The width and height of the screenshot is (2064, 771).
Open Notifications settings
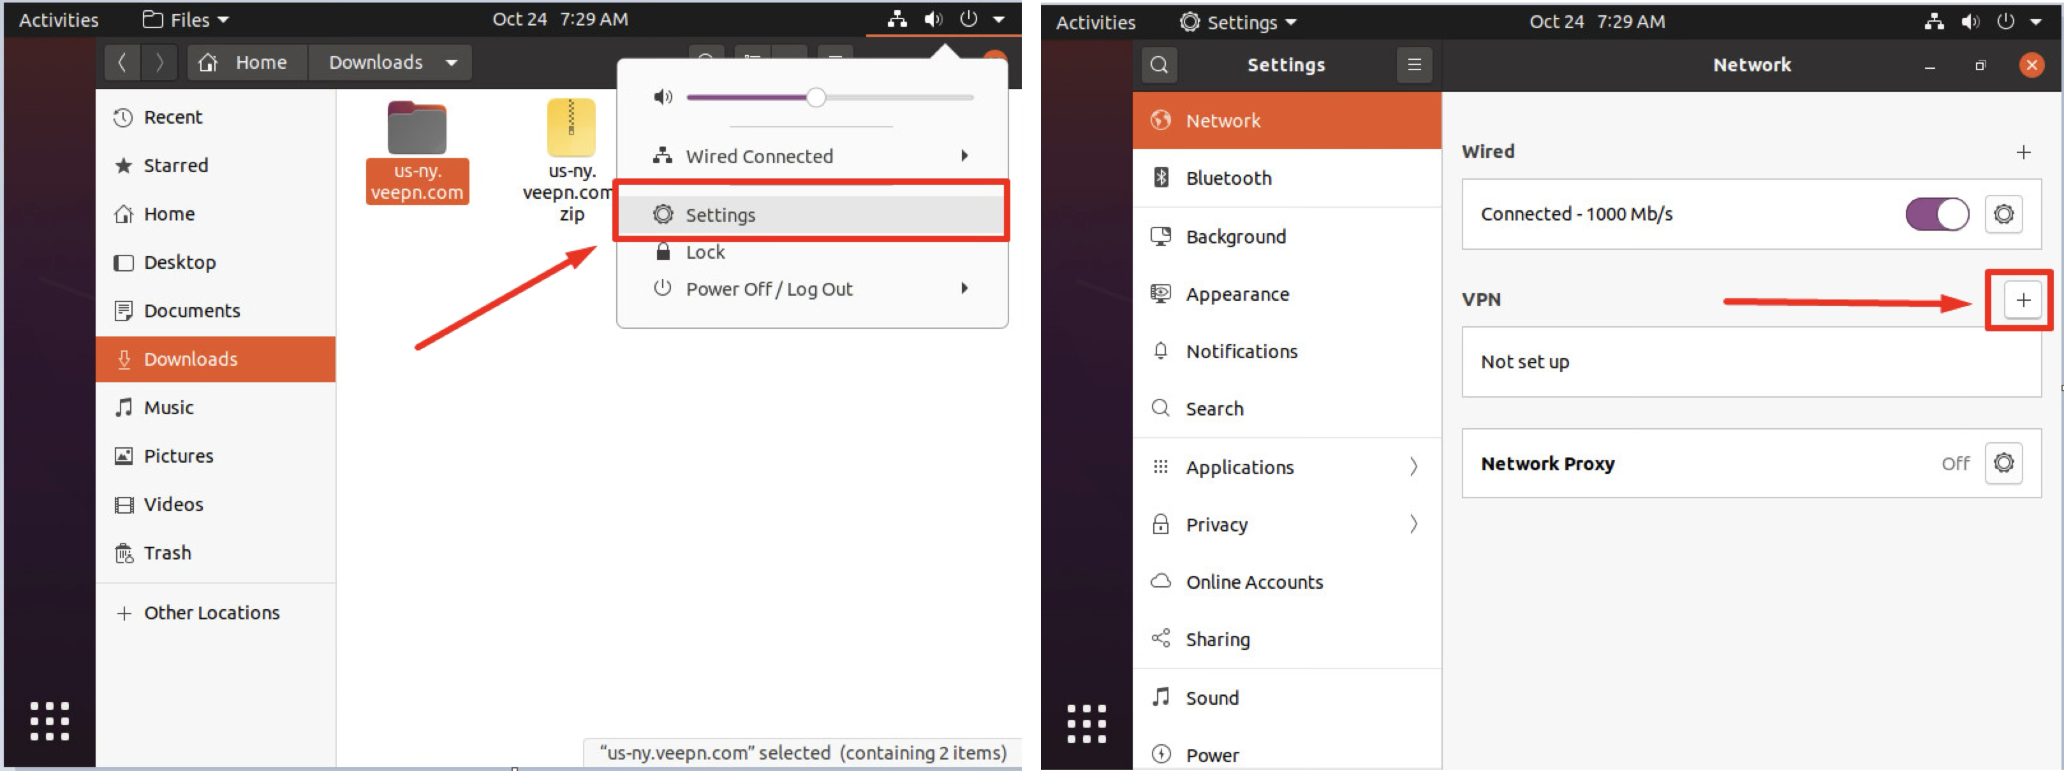1242,350
